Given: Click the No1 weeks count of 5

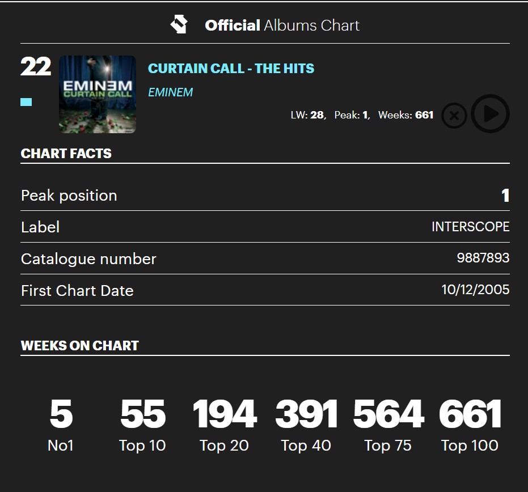Looking at the screenshot, I should point(61,414).
